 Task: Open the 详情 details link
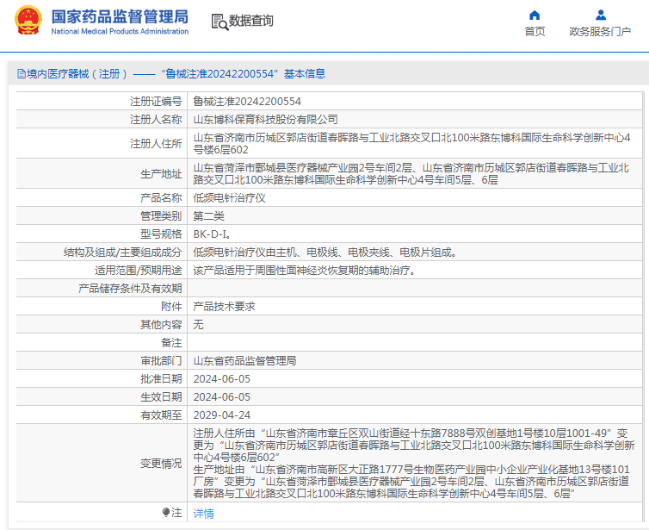[203, 514]
